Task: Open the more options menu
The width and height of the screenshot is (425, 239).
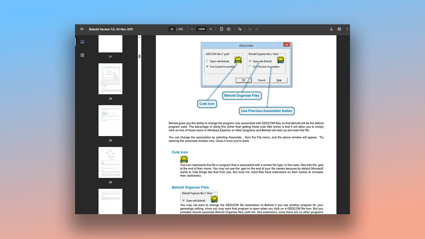Action: [347, 29]
